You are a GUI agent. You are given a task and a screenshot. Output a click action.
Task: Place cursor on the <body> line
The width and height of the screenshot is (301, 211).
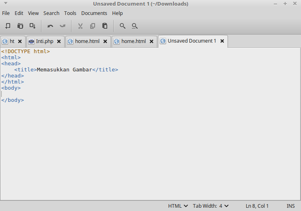click(11, 88)
